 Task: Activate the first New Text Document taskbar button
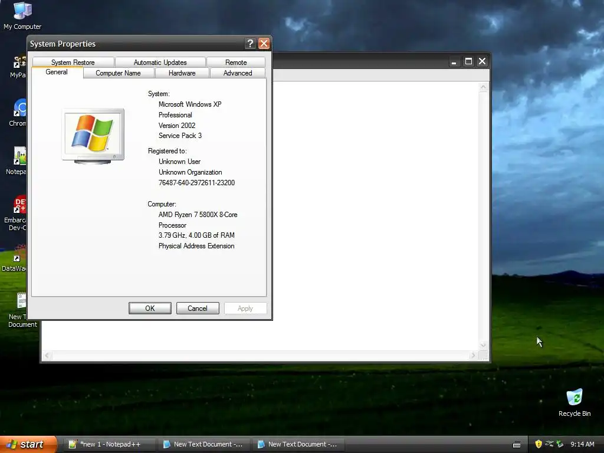point(203,444)
